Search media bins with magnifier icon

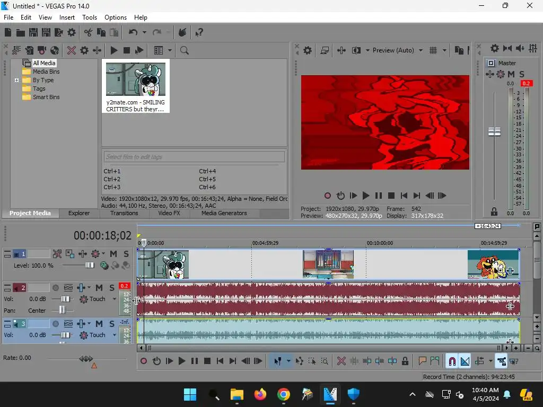[x=184, y=50]
